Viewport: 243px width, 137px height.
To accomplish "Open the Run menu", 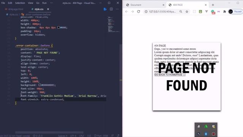I will point(44,3).
